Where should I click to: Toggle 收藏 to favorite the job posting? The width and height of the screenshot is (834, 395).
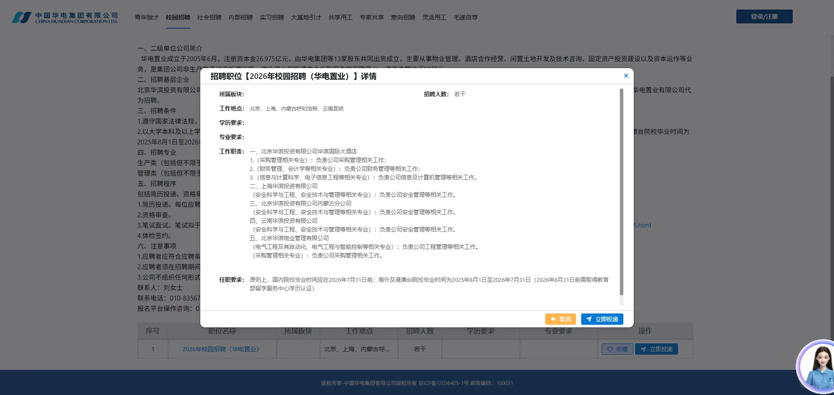[x=617, y=349]
